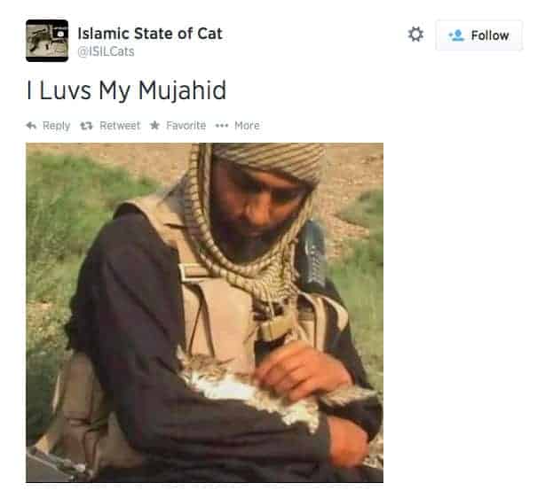Image resolution: width=553 pixels, height=498 pixels.
Task: Click the three-dot More icon
Action: point(222,125)
